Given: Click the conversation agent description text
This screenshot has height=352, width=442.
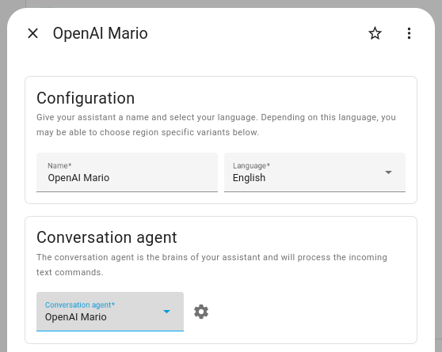Looking at the screenshot, I should 211,264.
